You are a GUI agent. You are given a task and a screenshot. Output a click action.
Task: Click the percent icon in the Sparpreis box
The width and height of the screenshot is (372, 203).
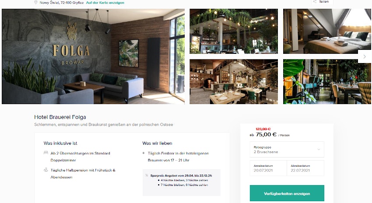[146, 175]
